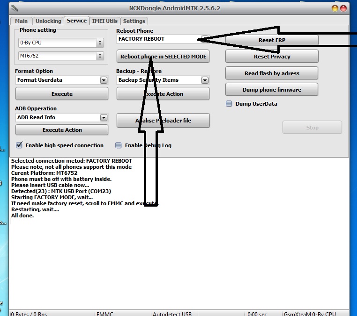
Task: Go to the Settings tab
Action: pyautogui.click(x=134, y=21)
